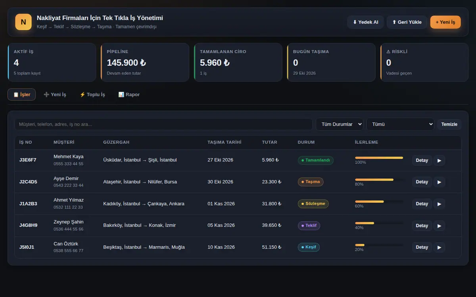Viewport: 476px width, 297px height.
Task: Click the Aktif İş summary card
Action: click(x=52, y=63)
